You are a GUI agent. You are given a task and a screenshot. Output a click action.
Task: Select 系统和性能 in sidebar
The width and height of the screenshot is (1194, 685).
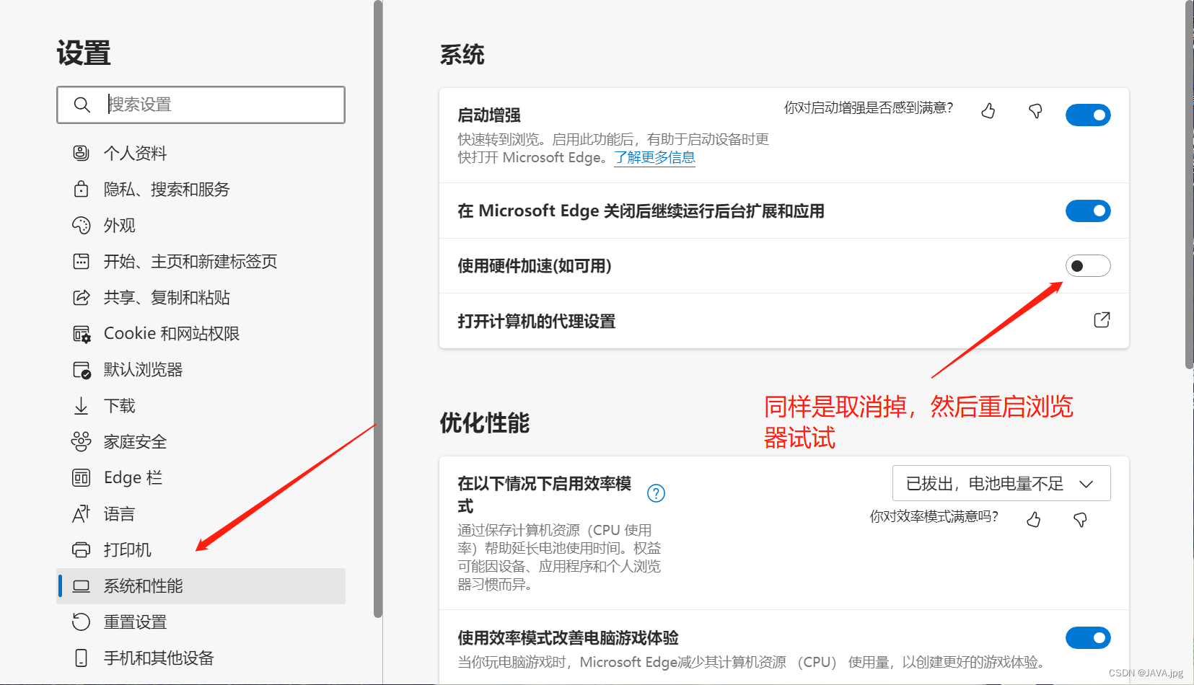(x=201, y=586)
